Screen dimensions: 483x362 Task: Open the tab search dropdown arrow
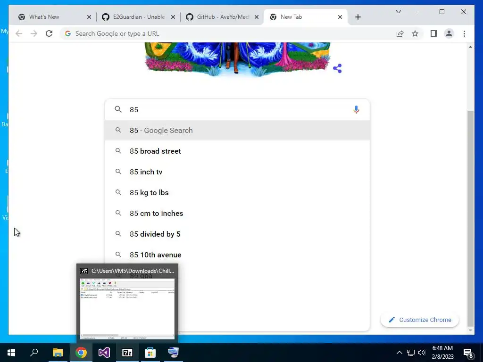398,12
